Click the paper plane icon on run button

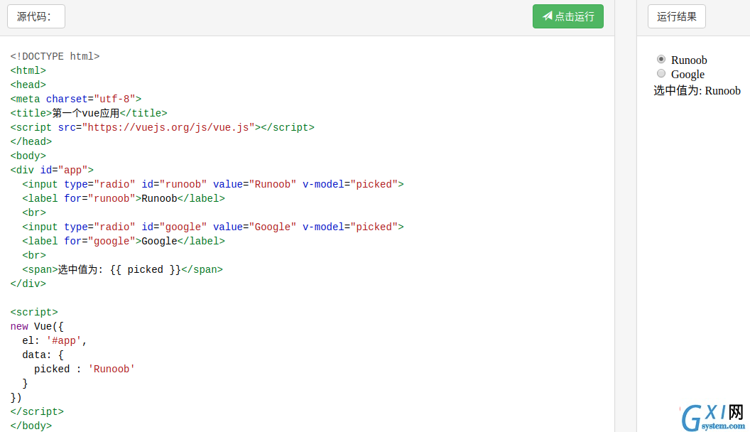pos(547,16)
